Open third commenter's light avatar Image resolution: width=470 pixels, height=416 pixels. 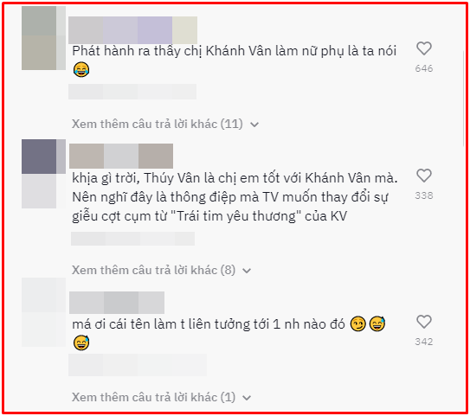coord(44,312)
